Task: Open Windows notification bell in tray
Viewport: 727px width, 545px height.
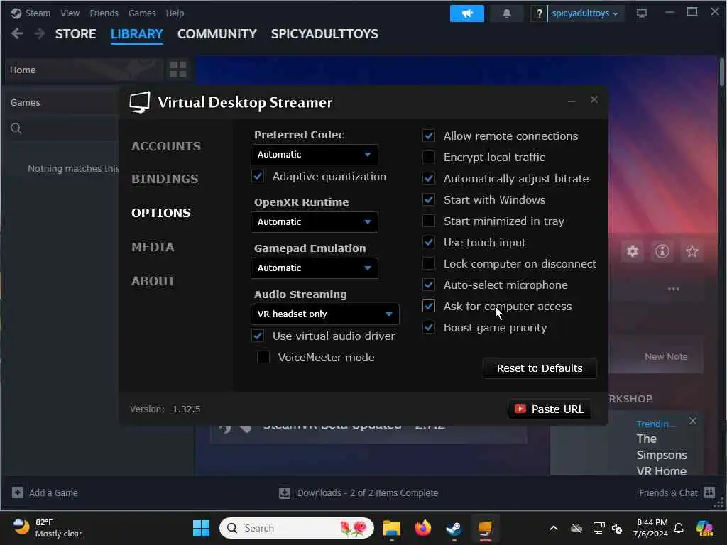Action: pos(678,528)
